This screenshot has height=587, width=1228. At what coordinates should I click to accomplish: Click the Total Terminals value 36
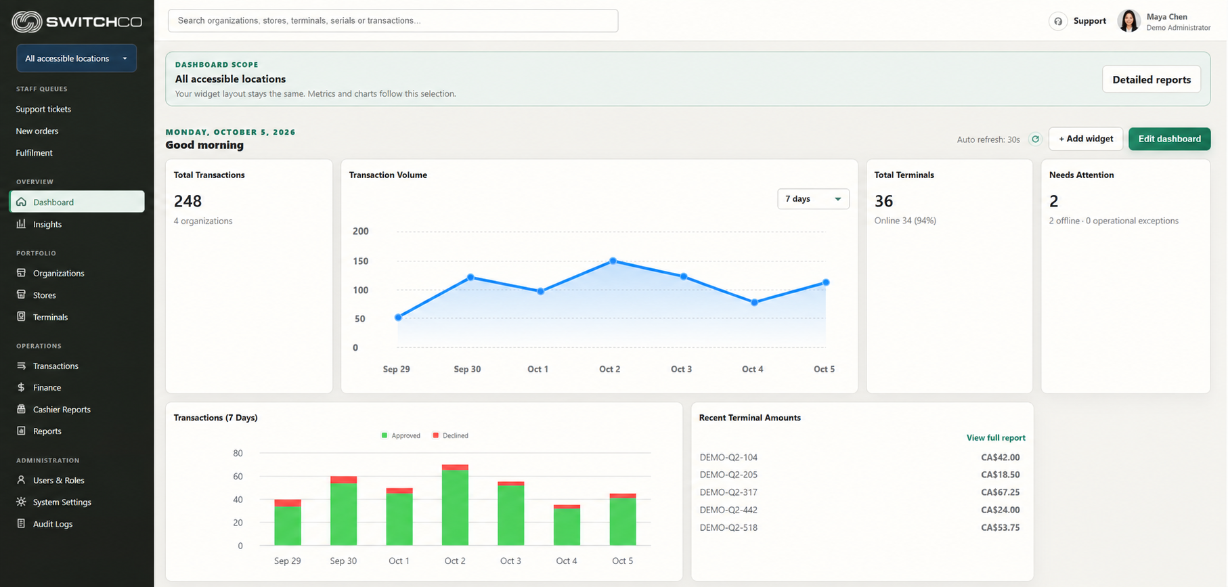(x=883, y=201)
